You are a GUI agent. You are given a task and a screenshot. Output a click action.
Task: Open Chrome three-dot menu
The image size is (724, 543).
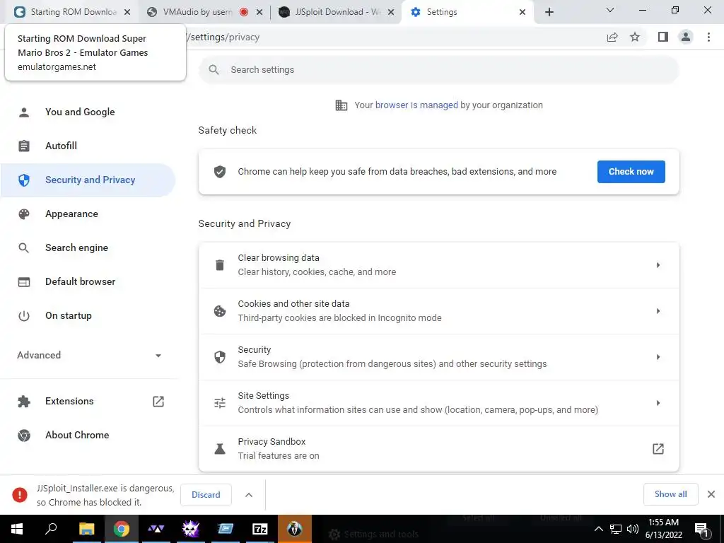(708, 37)
